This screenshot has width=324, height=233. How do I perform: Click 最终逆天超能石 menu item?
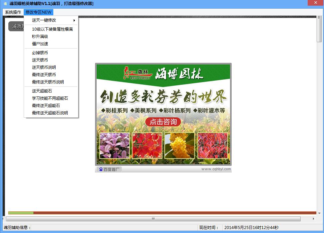click(x=51, y=105)
